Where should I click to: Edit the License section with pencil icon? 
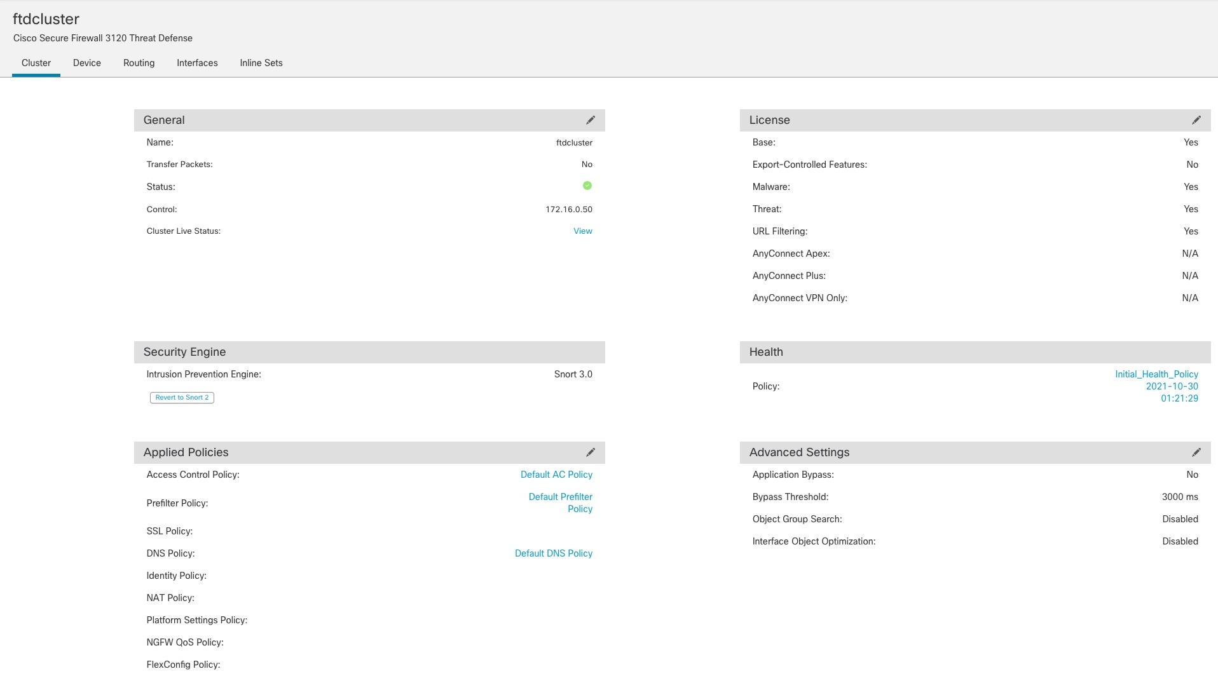tap(1196, 120)
